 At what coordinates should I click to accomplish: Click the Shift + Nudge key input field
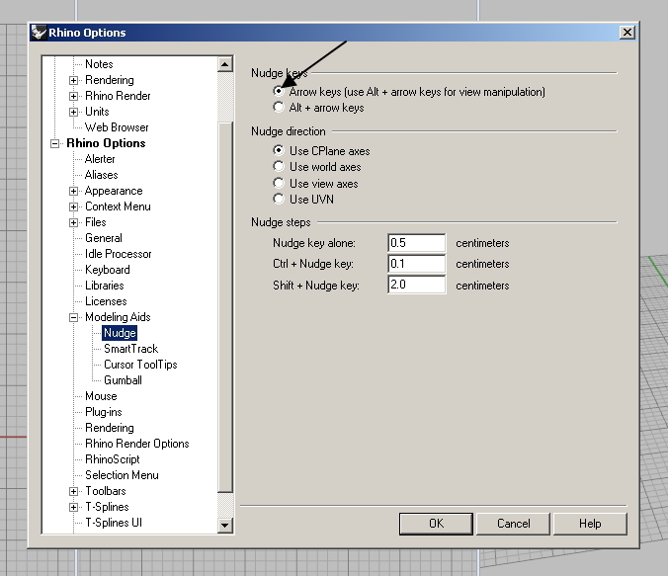tap(417, 285)
